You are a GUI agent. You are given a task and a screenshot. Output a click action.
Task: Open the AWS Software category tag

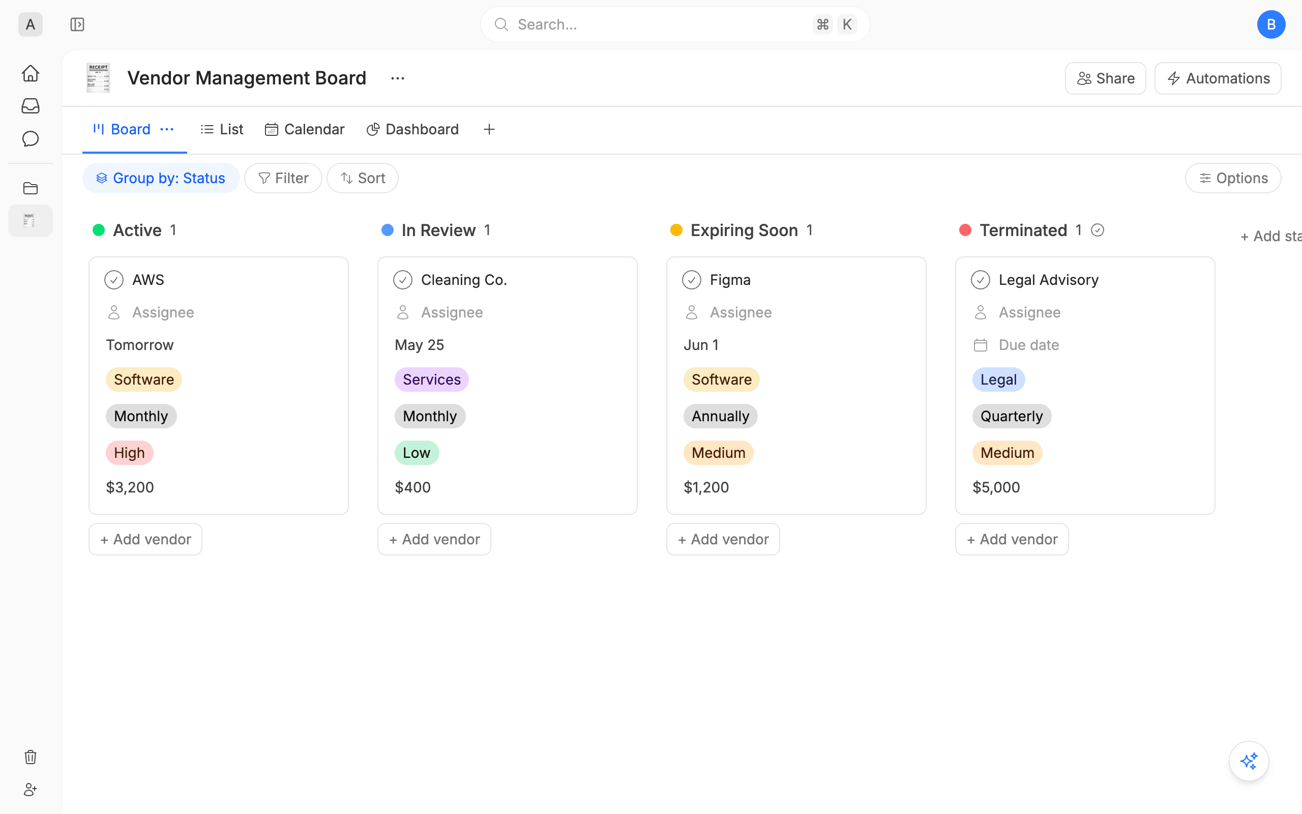(143, 380)
